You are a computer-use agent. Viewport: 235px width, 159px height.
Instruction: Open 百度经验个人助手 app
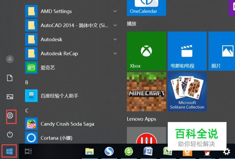[x=71, y=96]
